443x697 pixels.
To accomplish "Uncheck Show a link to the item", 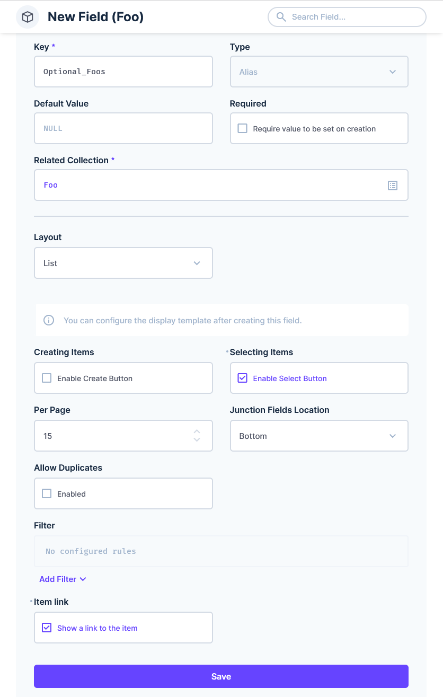I will pyautogui.click(x=47, y=628).
